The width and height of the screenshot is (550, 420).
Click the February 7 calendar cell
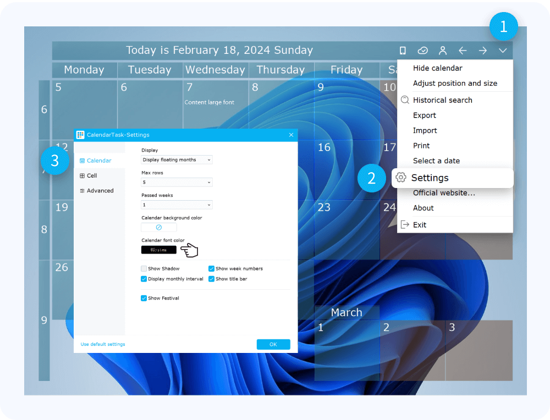pyautogui.click(x=216, y=110)
